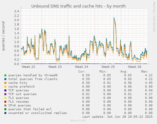The image size is (157, 124).
Task: Click the red TLS resumes legend swatch
Action: (x=5, y=102)
